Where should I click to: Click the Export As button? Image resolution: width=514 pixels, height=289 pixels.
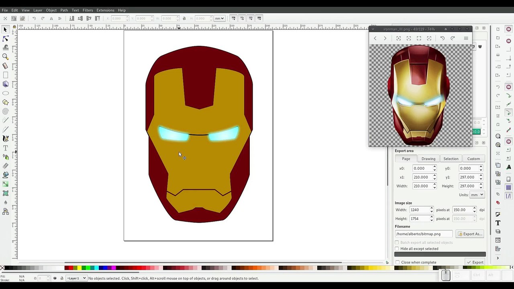(470, 234)
